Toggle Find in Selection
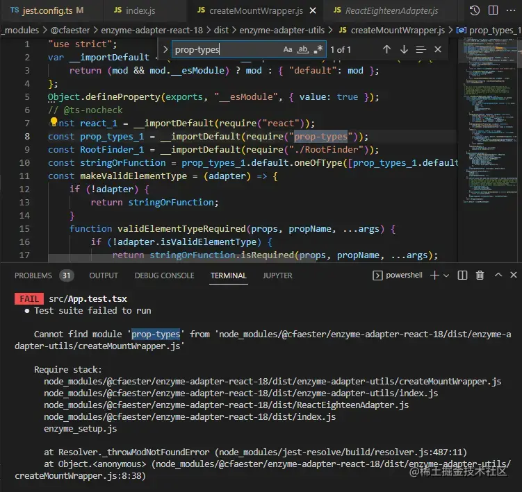 click(421, 49)
